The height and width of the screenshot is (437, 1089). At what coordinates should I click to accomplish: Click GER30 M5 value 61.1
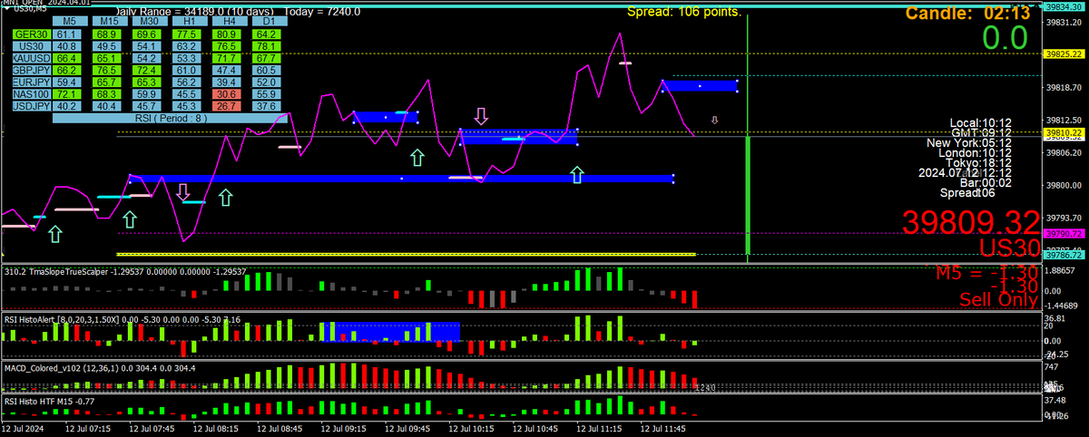pos(65,34)
